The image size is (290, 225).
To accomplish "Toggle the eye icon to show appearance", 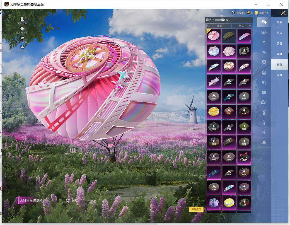I will [x=22, y=38].
